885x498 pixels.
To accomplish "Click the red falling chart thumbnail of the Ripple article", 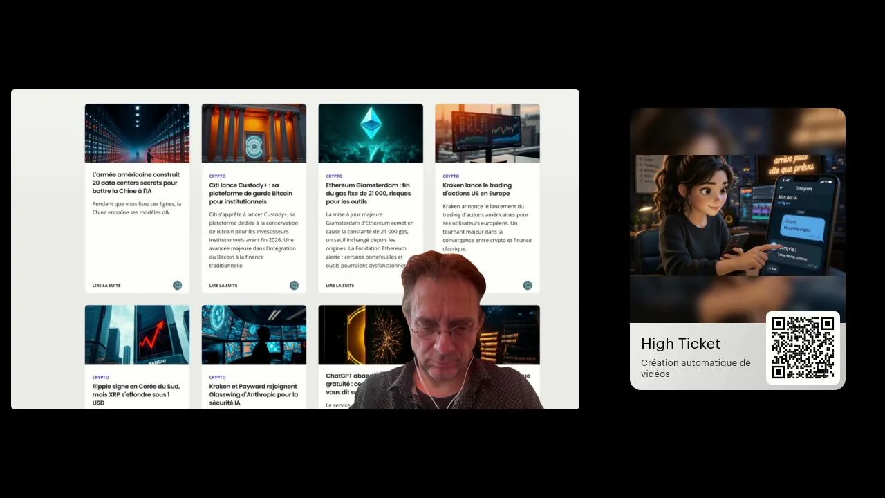I will pos(137,335).
